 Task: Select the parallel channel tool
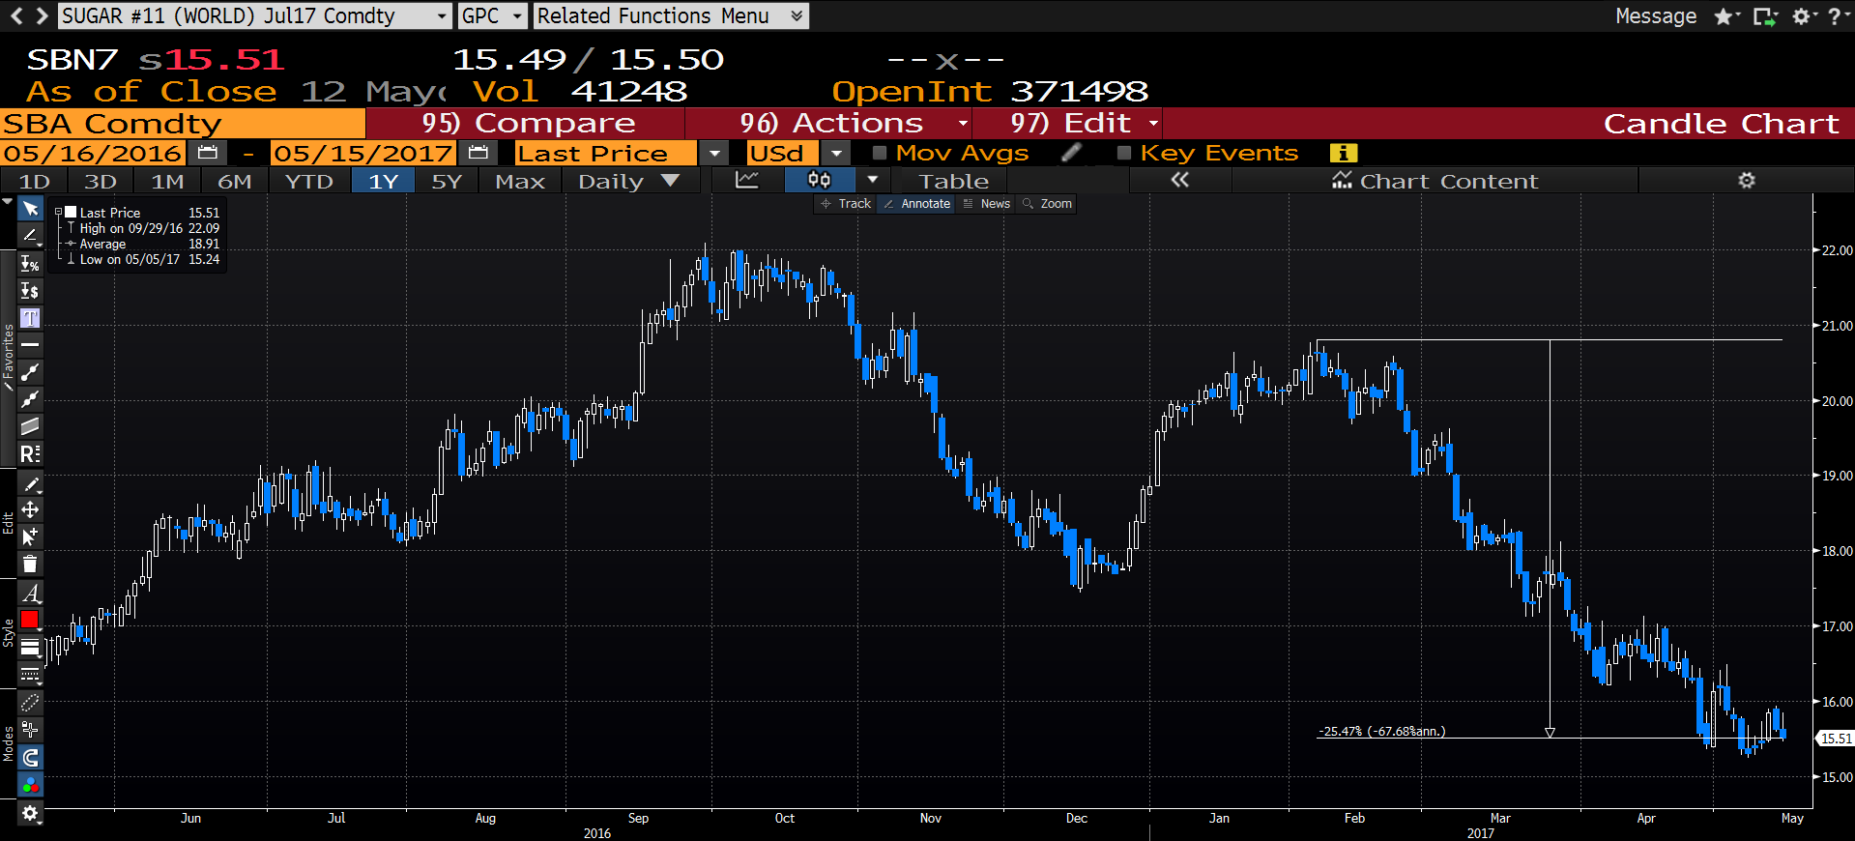pos(30,426)
